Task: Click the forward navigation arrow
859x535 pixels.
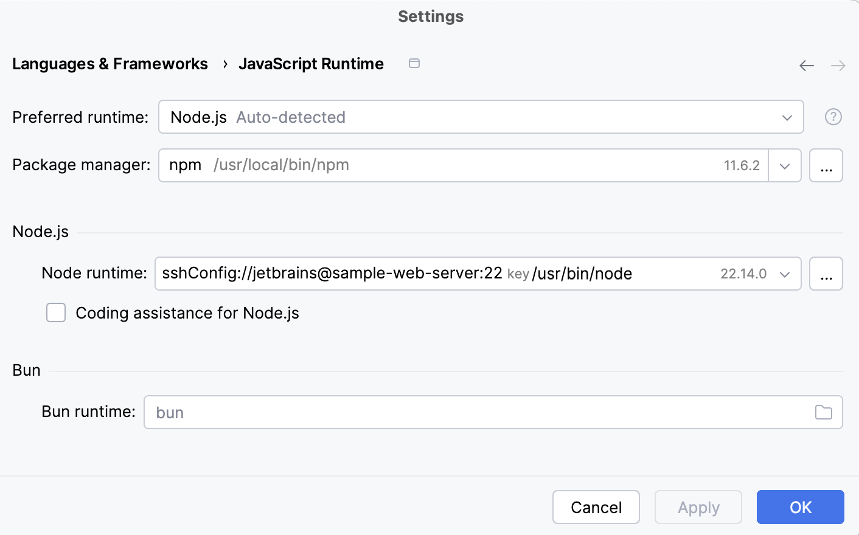Action: coord(838,65)
